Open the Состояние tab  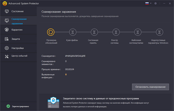pos(18,11)
